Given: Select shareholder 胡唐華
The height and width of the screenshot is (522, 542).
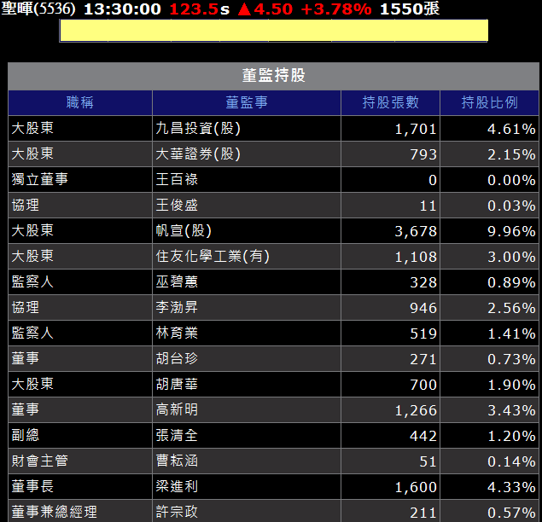Looking at the screenshot, I should click(177, 384).
